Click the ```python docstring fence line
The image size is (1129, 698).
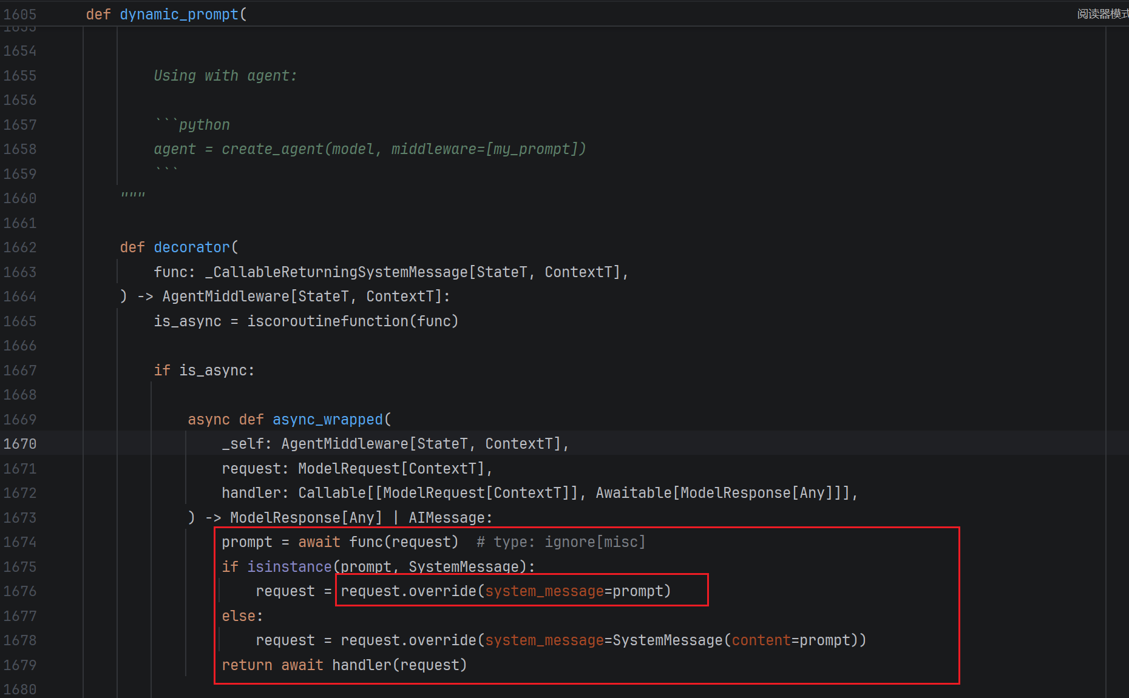[192, 124]
